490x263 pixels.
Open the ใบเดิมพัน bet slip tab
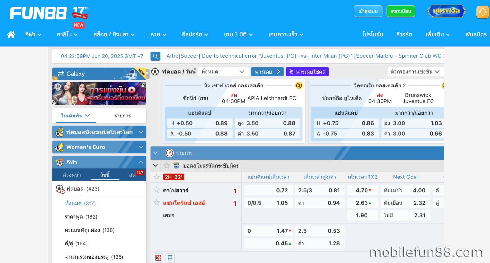[75, 116]
